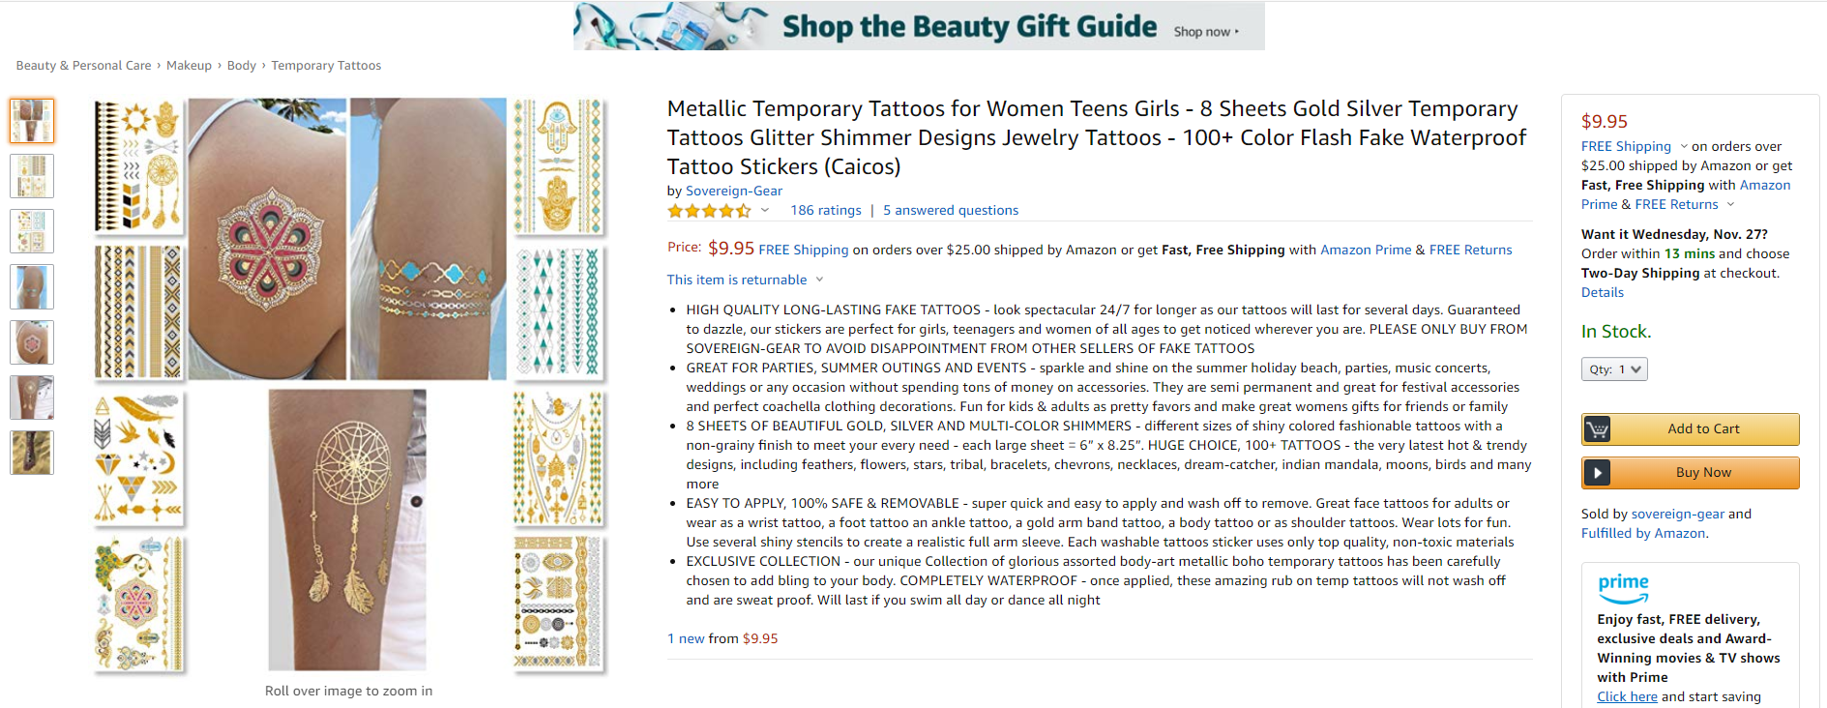View the last thumbnail in the list
This screenshot has height=708, width=1827.
(x=32, y=453)
